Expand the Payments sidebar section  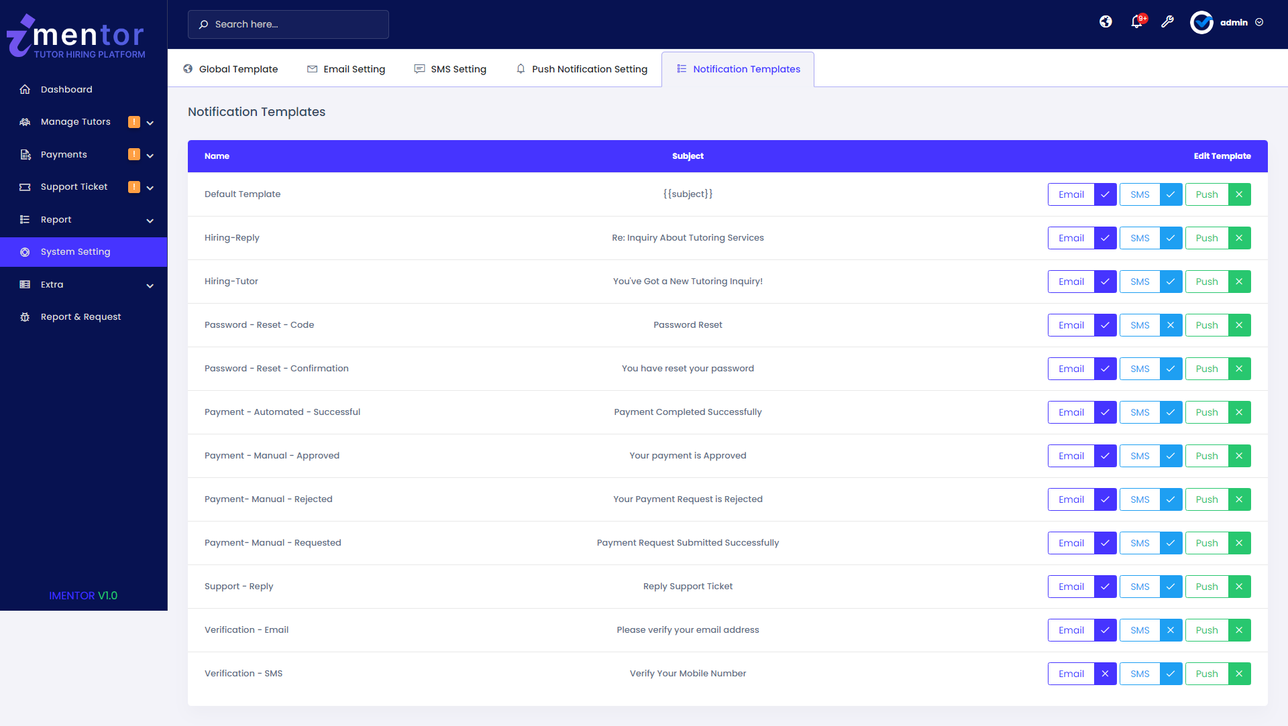(x=150, y=155)
